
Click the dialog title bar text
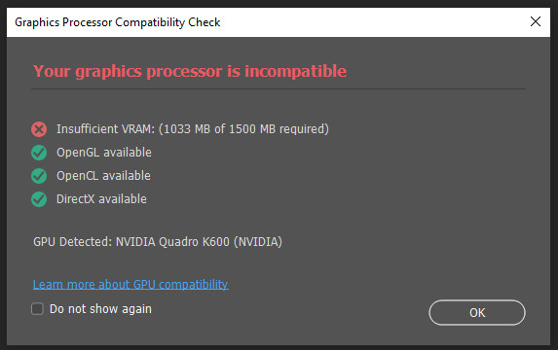click(118, 22)
